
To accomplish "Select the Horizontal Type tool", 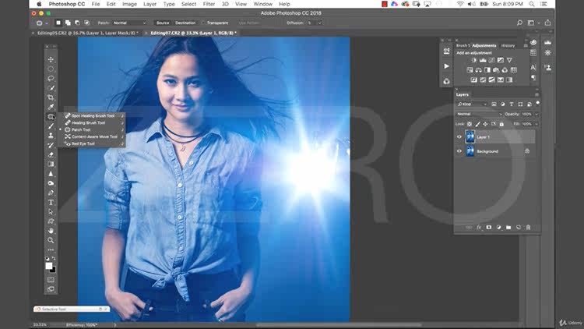I will [x=51, y=203].
